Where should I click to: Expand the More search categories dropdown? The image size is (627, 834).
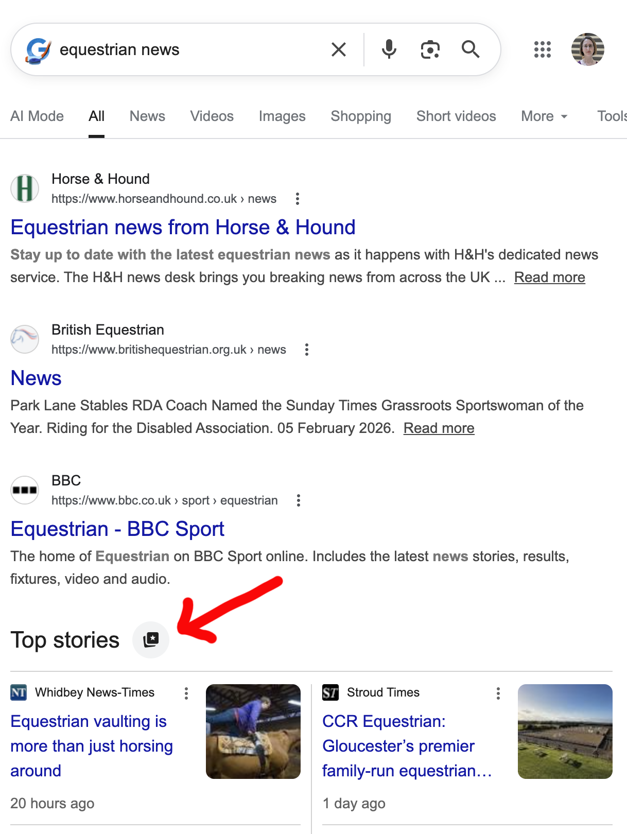pos(543,116)
